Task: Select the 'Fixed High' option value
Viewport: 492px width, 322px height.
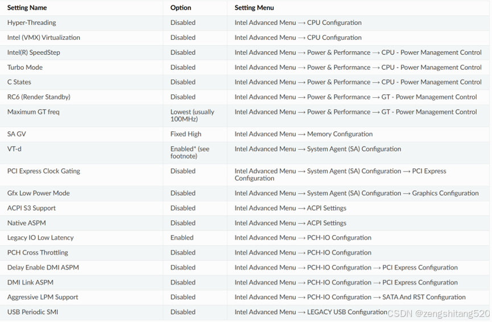Action: tap(186, 134)
